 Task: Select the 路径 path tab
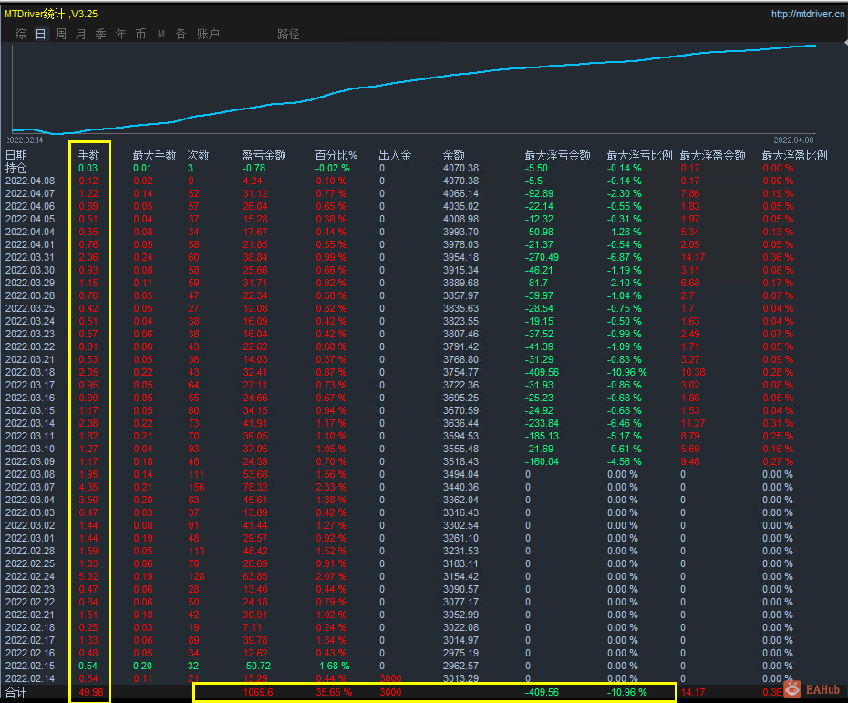click(288, 34)
